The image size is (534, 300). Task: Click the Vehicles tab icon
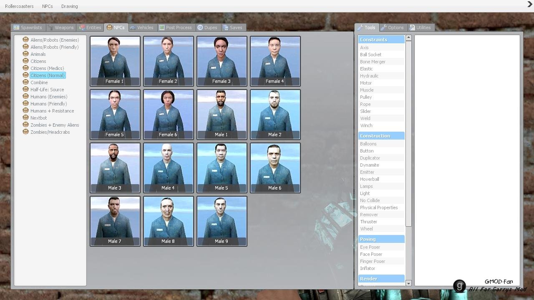[x=133, y=27]
